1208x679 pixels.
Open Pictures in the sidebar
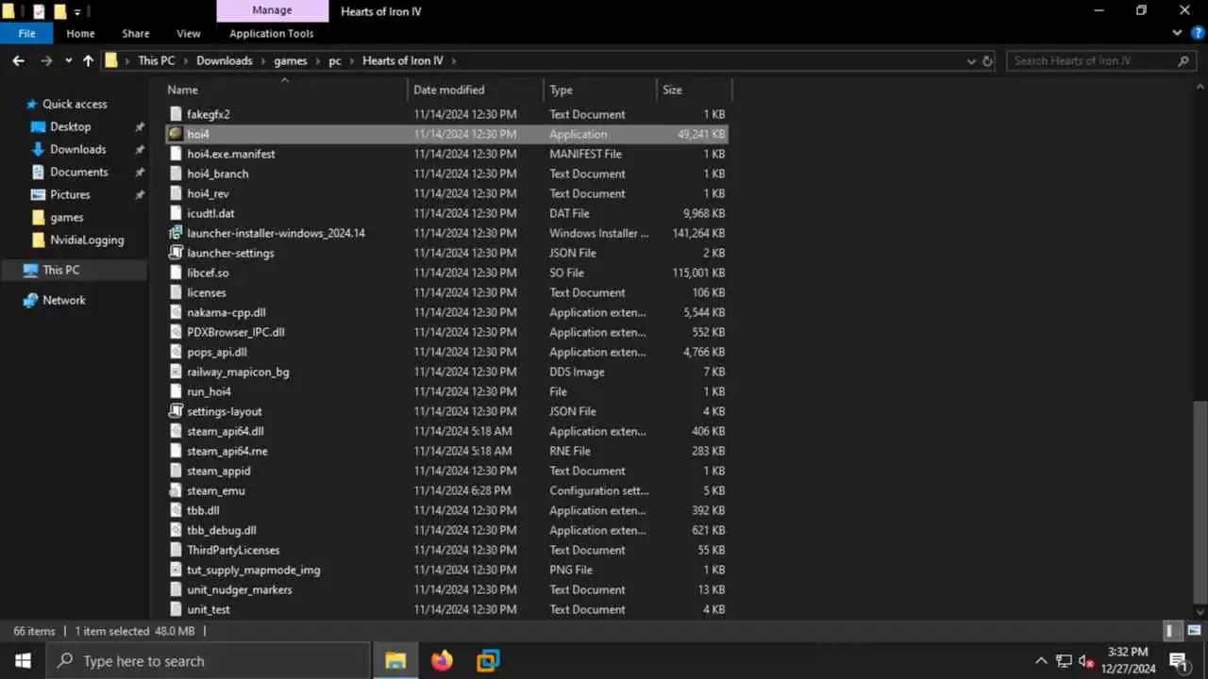[x=70, y=194]
